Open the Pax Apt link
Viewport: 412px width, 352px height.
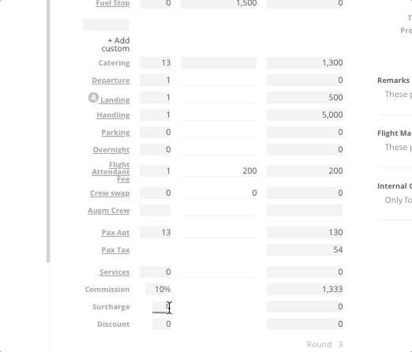(115, 233)
